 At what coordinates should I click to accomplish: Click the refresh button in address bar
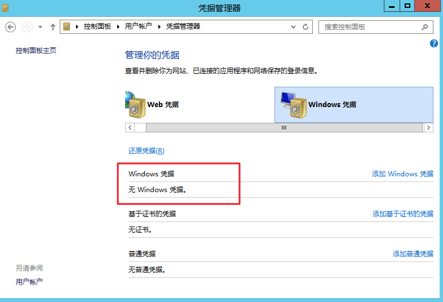coord(306,26)
